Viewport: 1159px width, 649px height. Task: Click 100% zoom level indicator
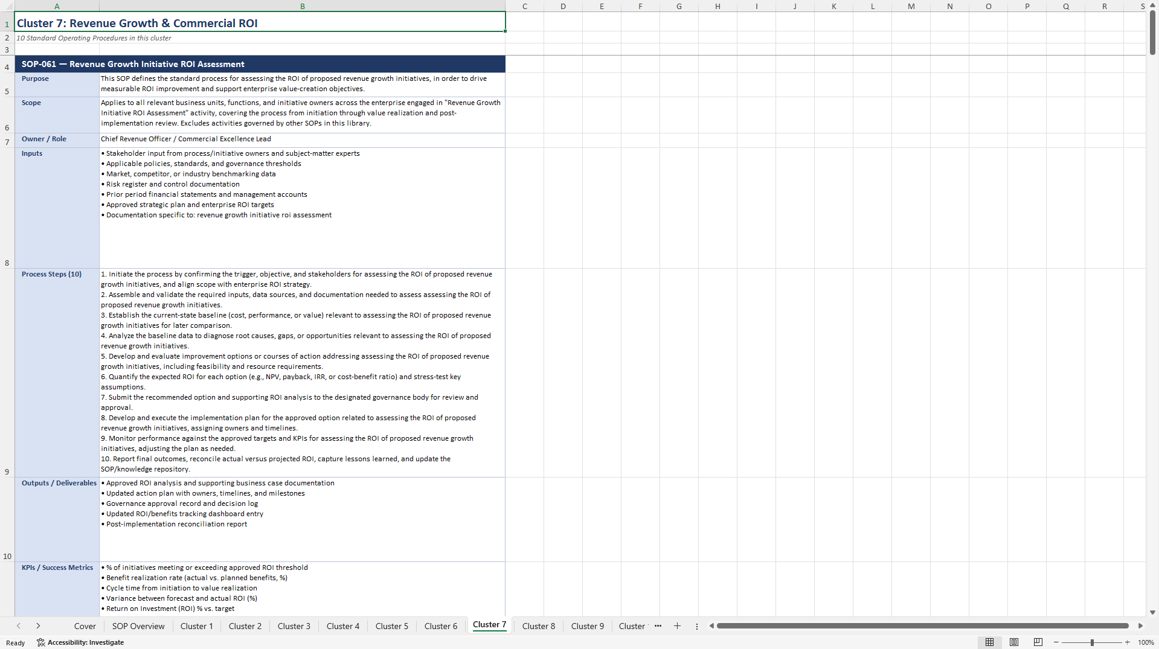tap(1146, 642)
